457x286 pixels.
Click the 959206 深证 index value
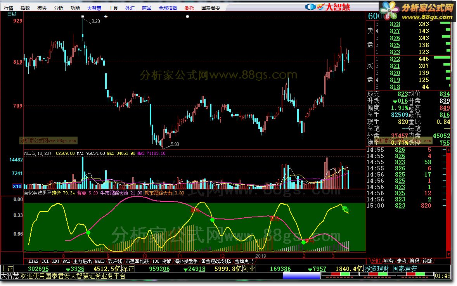click(159, 269)
